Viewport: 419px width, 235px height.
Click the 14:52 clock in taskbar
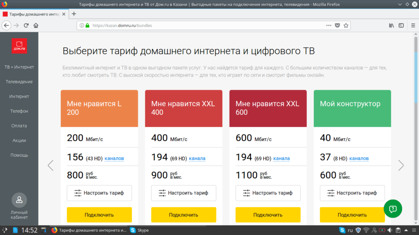tap(29, 230)
